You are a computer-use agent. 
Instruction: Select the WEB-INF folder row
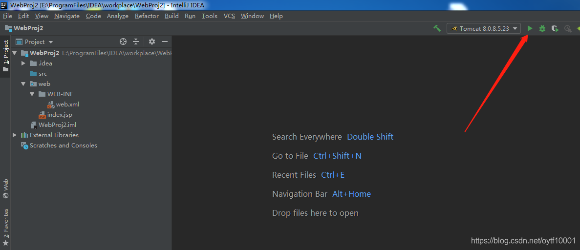pyautogui.click(x=91, y=94)
